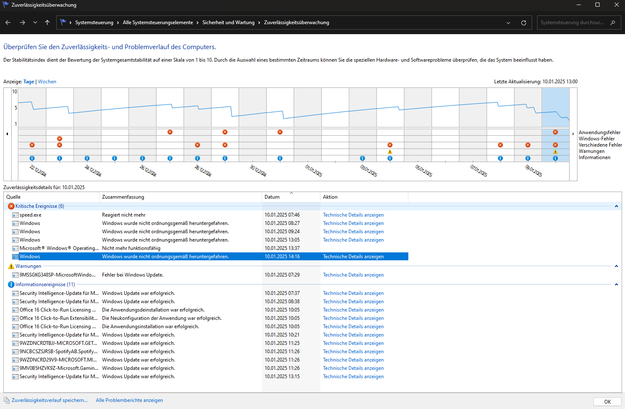
Task: Show technical details for 9MSSGKG348SP warning
Action: (x=353, y=275)
